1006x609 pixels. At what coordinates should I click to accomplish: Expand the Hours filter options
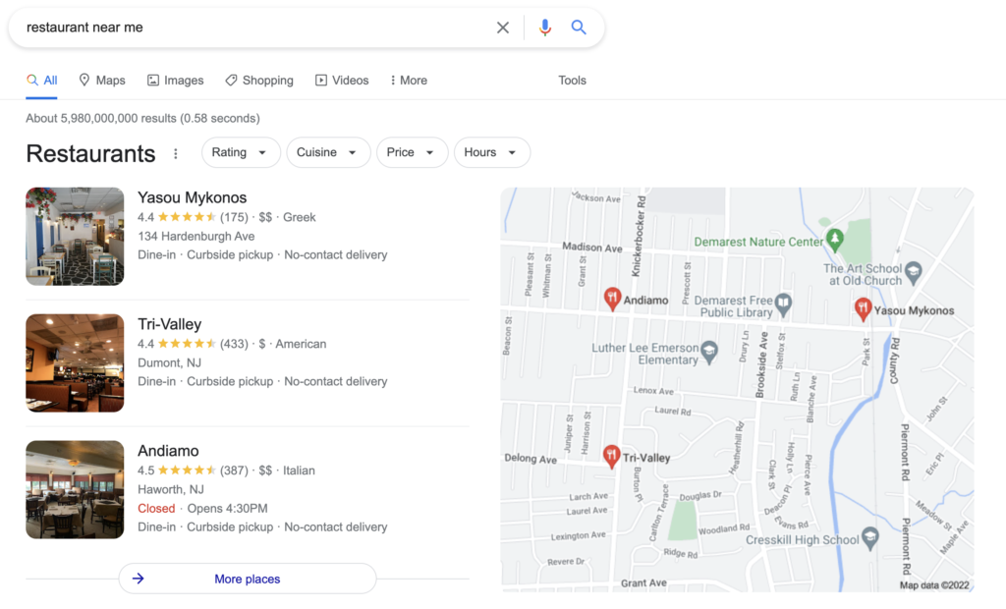(x=491, y=152)
